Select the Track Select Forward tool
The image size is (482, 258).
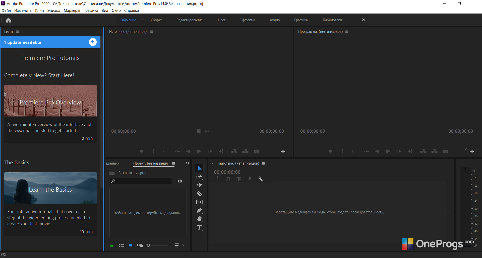(199, 177)
